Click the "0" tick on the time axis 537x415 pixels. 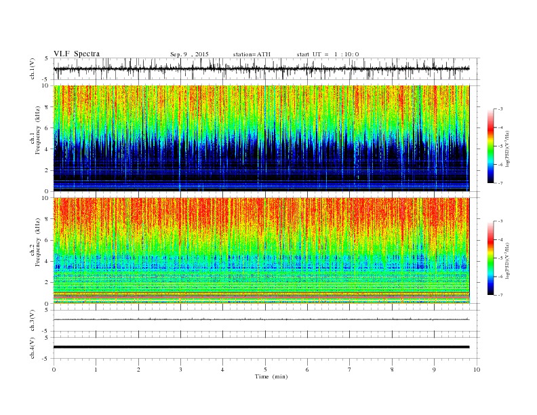(54, 370)
